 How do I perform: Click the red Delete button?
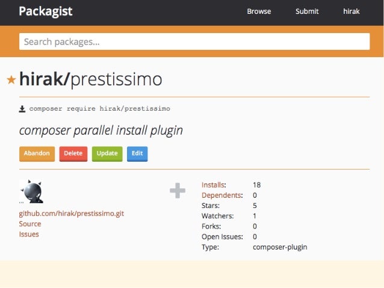(73, 154)
